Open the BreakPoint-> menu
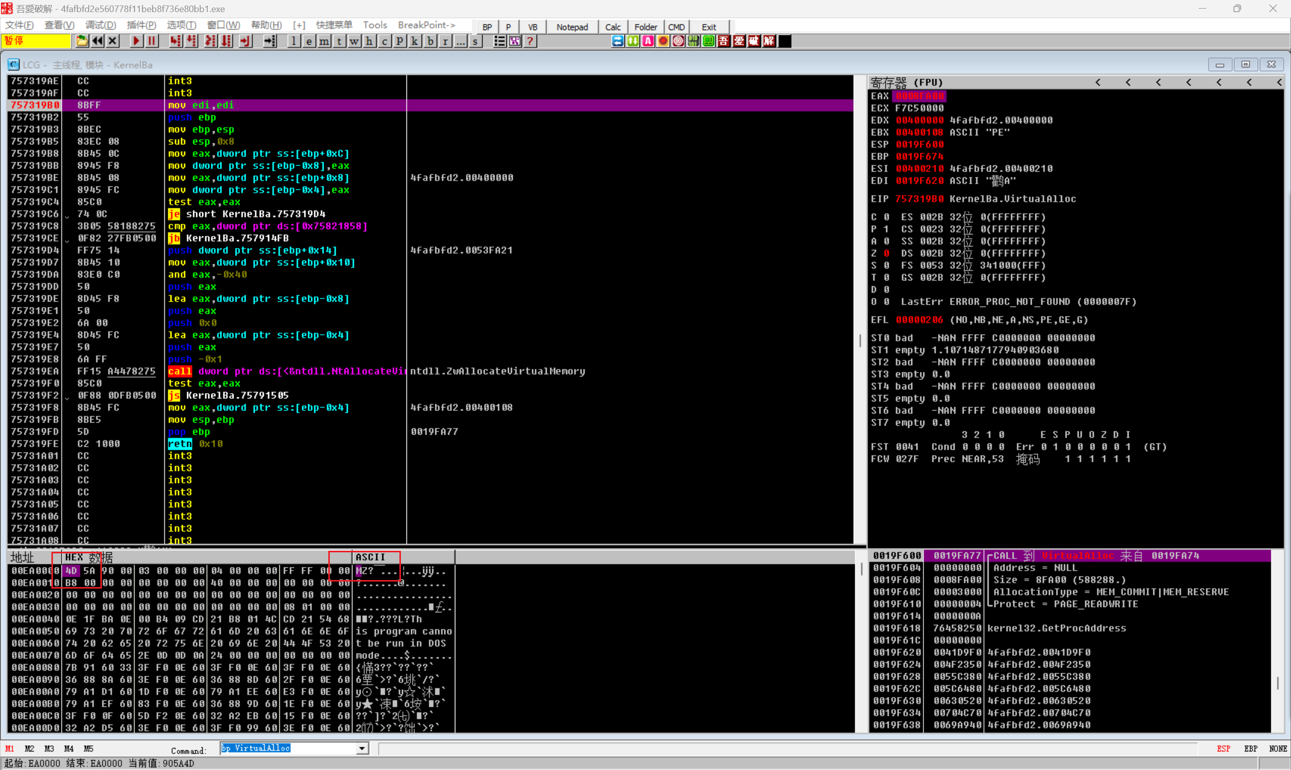 pyautogui.click(x=426, y=25)
